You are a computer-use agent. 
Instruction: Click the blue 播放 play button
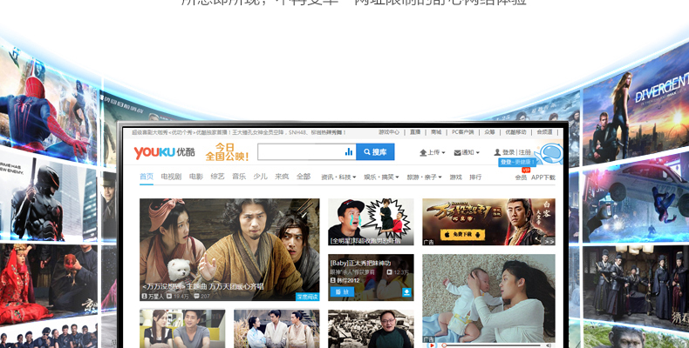coord(342,292)
